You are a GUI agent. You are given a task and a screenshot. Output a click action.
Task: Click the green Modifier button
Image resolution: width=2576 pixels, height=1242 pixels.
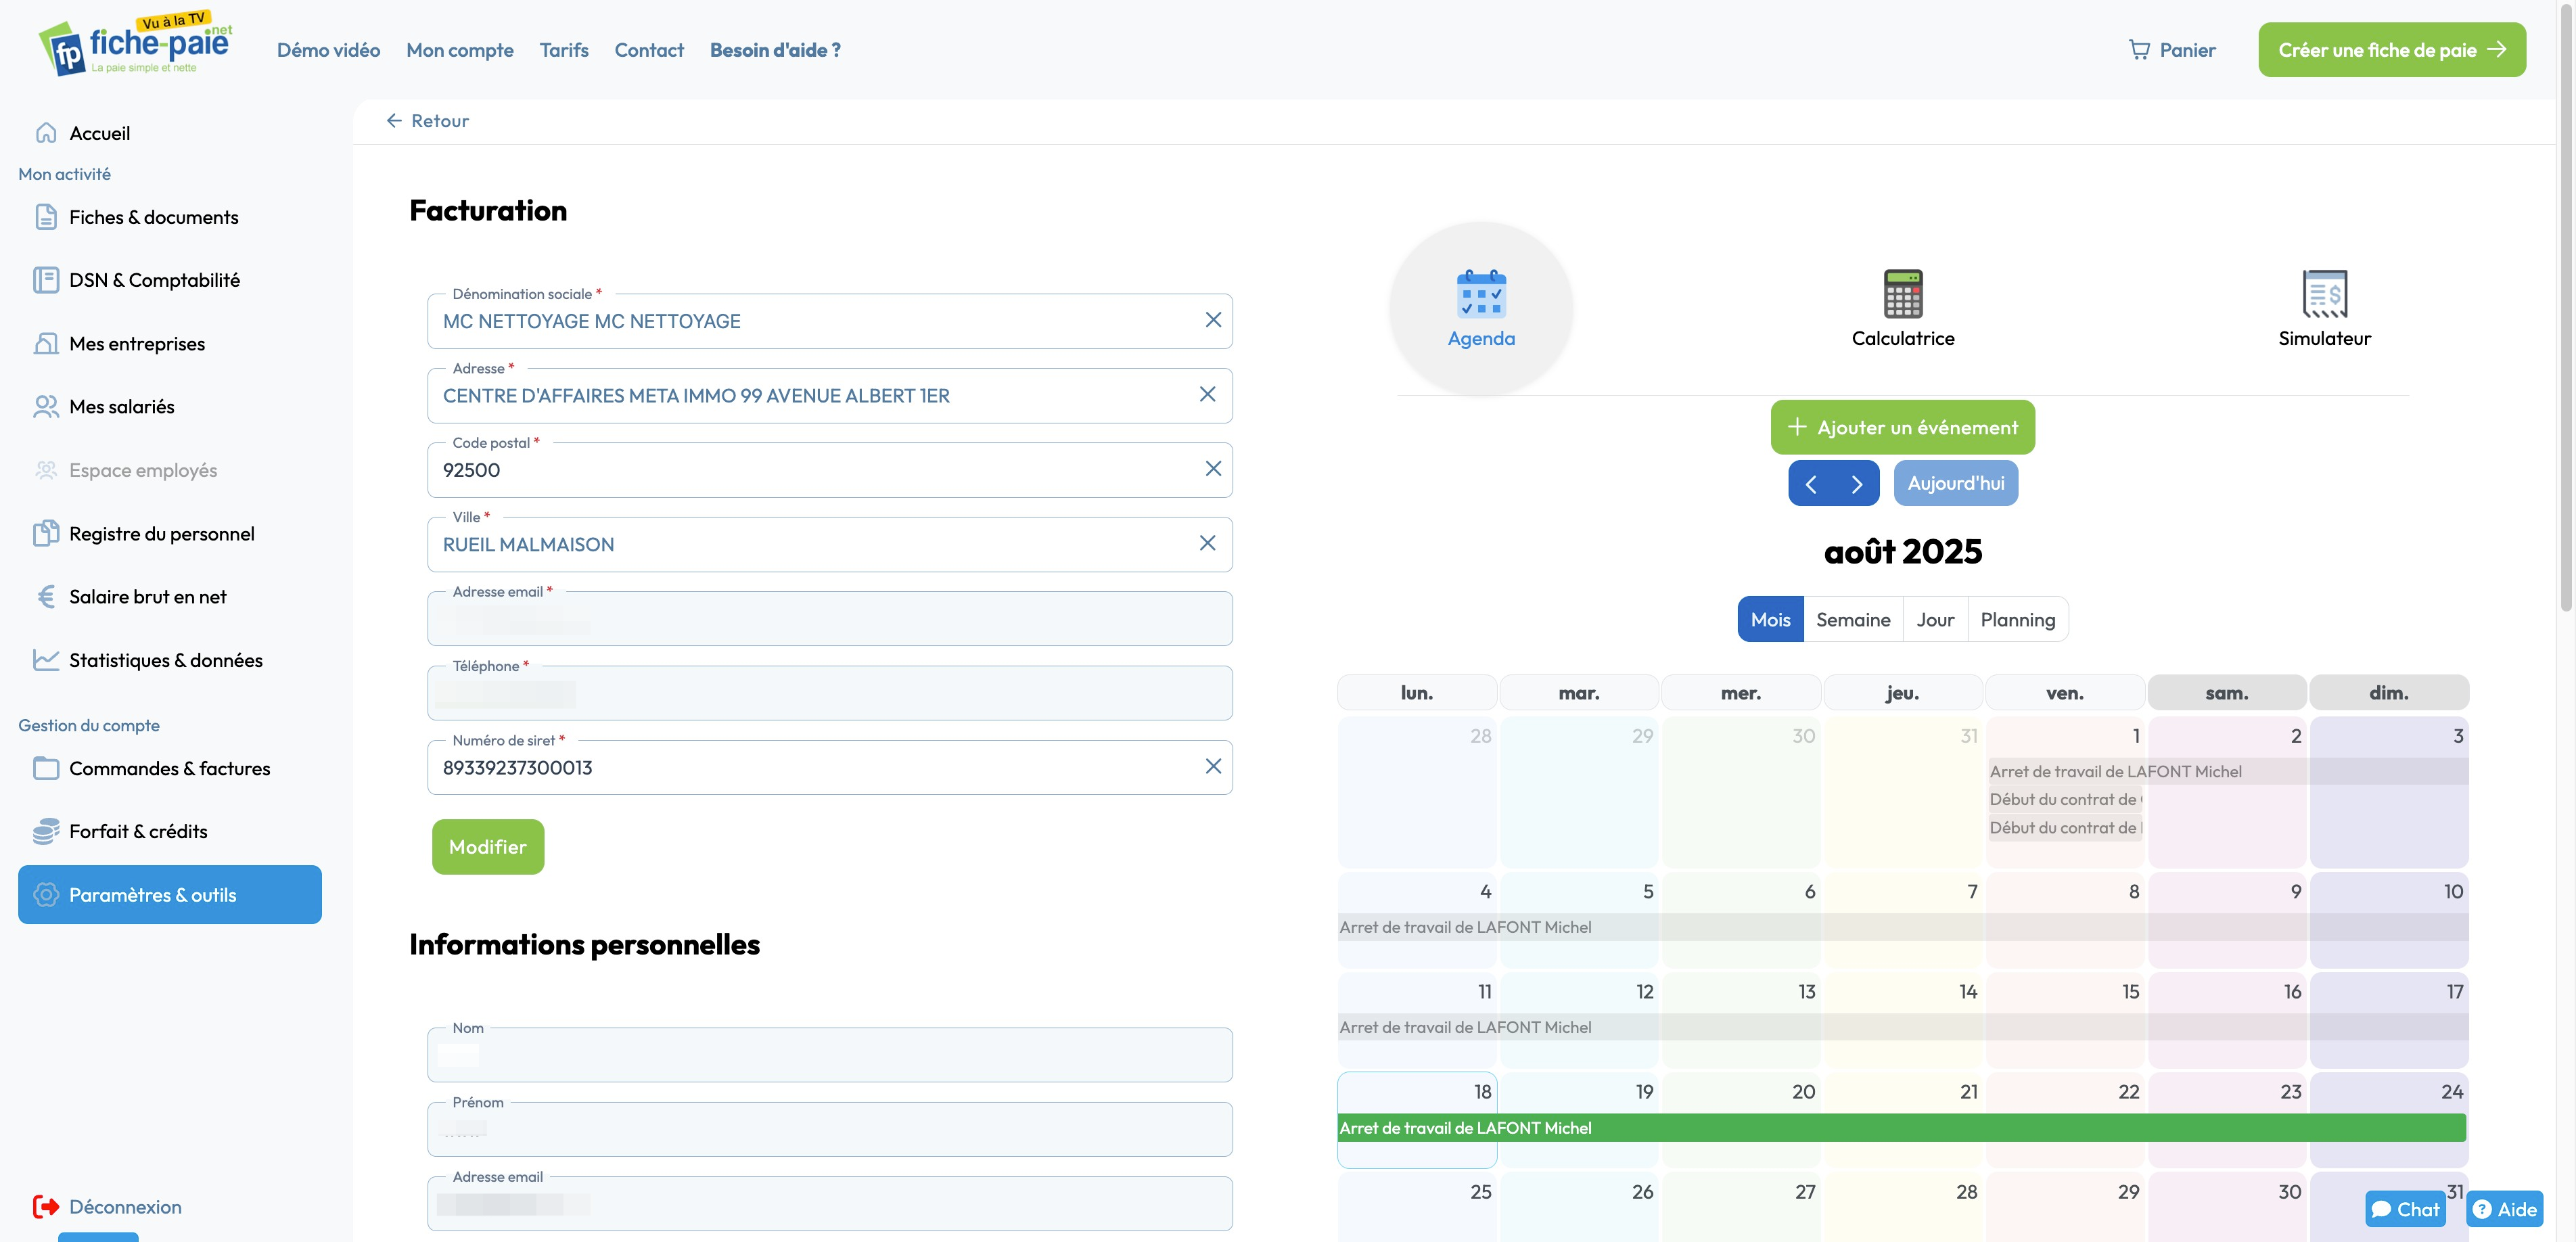click(x=487, y=847)
